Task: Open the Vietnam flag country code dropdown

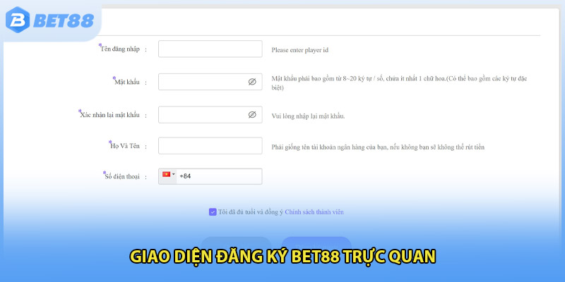Action: click(168, 176)
